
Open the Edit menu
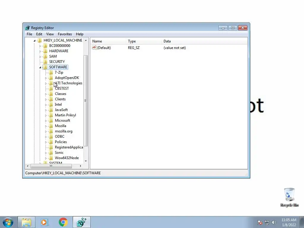coord(39,34)
